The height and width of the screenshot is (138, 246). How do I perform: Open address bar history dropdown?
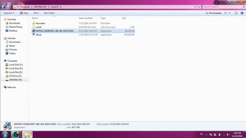tap(195, 7)
